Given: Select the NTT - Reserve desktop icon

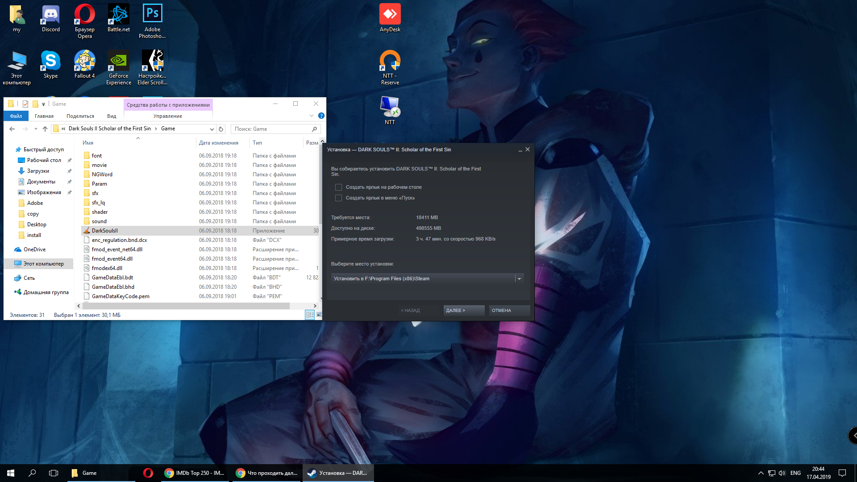Looking at the screenshot, I should pos(390,68).
